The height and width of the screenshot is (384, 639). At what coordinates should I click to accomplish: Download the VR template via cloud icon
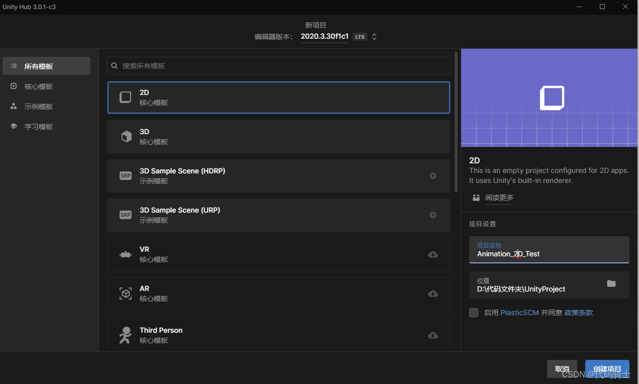click(x=433, y=255)
